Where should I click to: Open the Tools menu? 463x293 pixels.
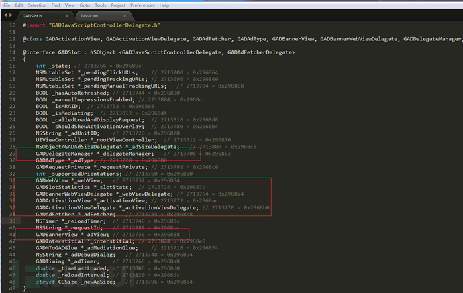click(101, 5)
